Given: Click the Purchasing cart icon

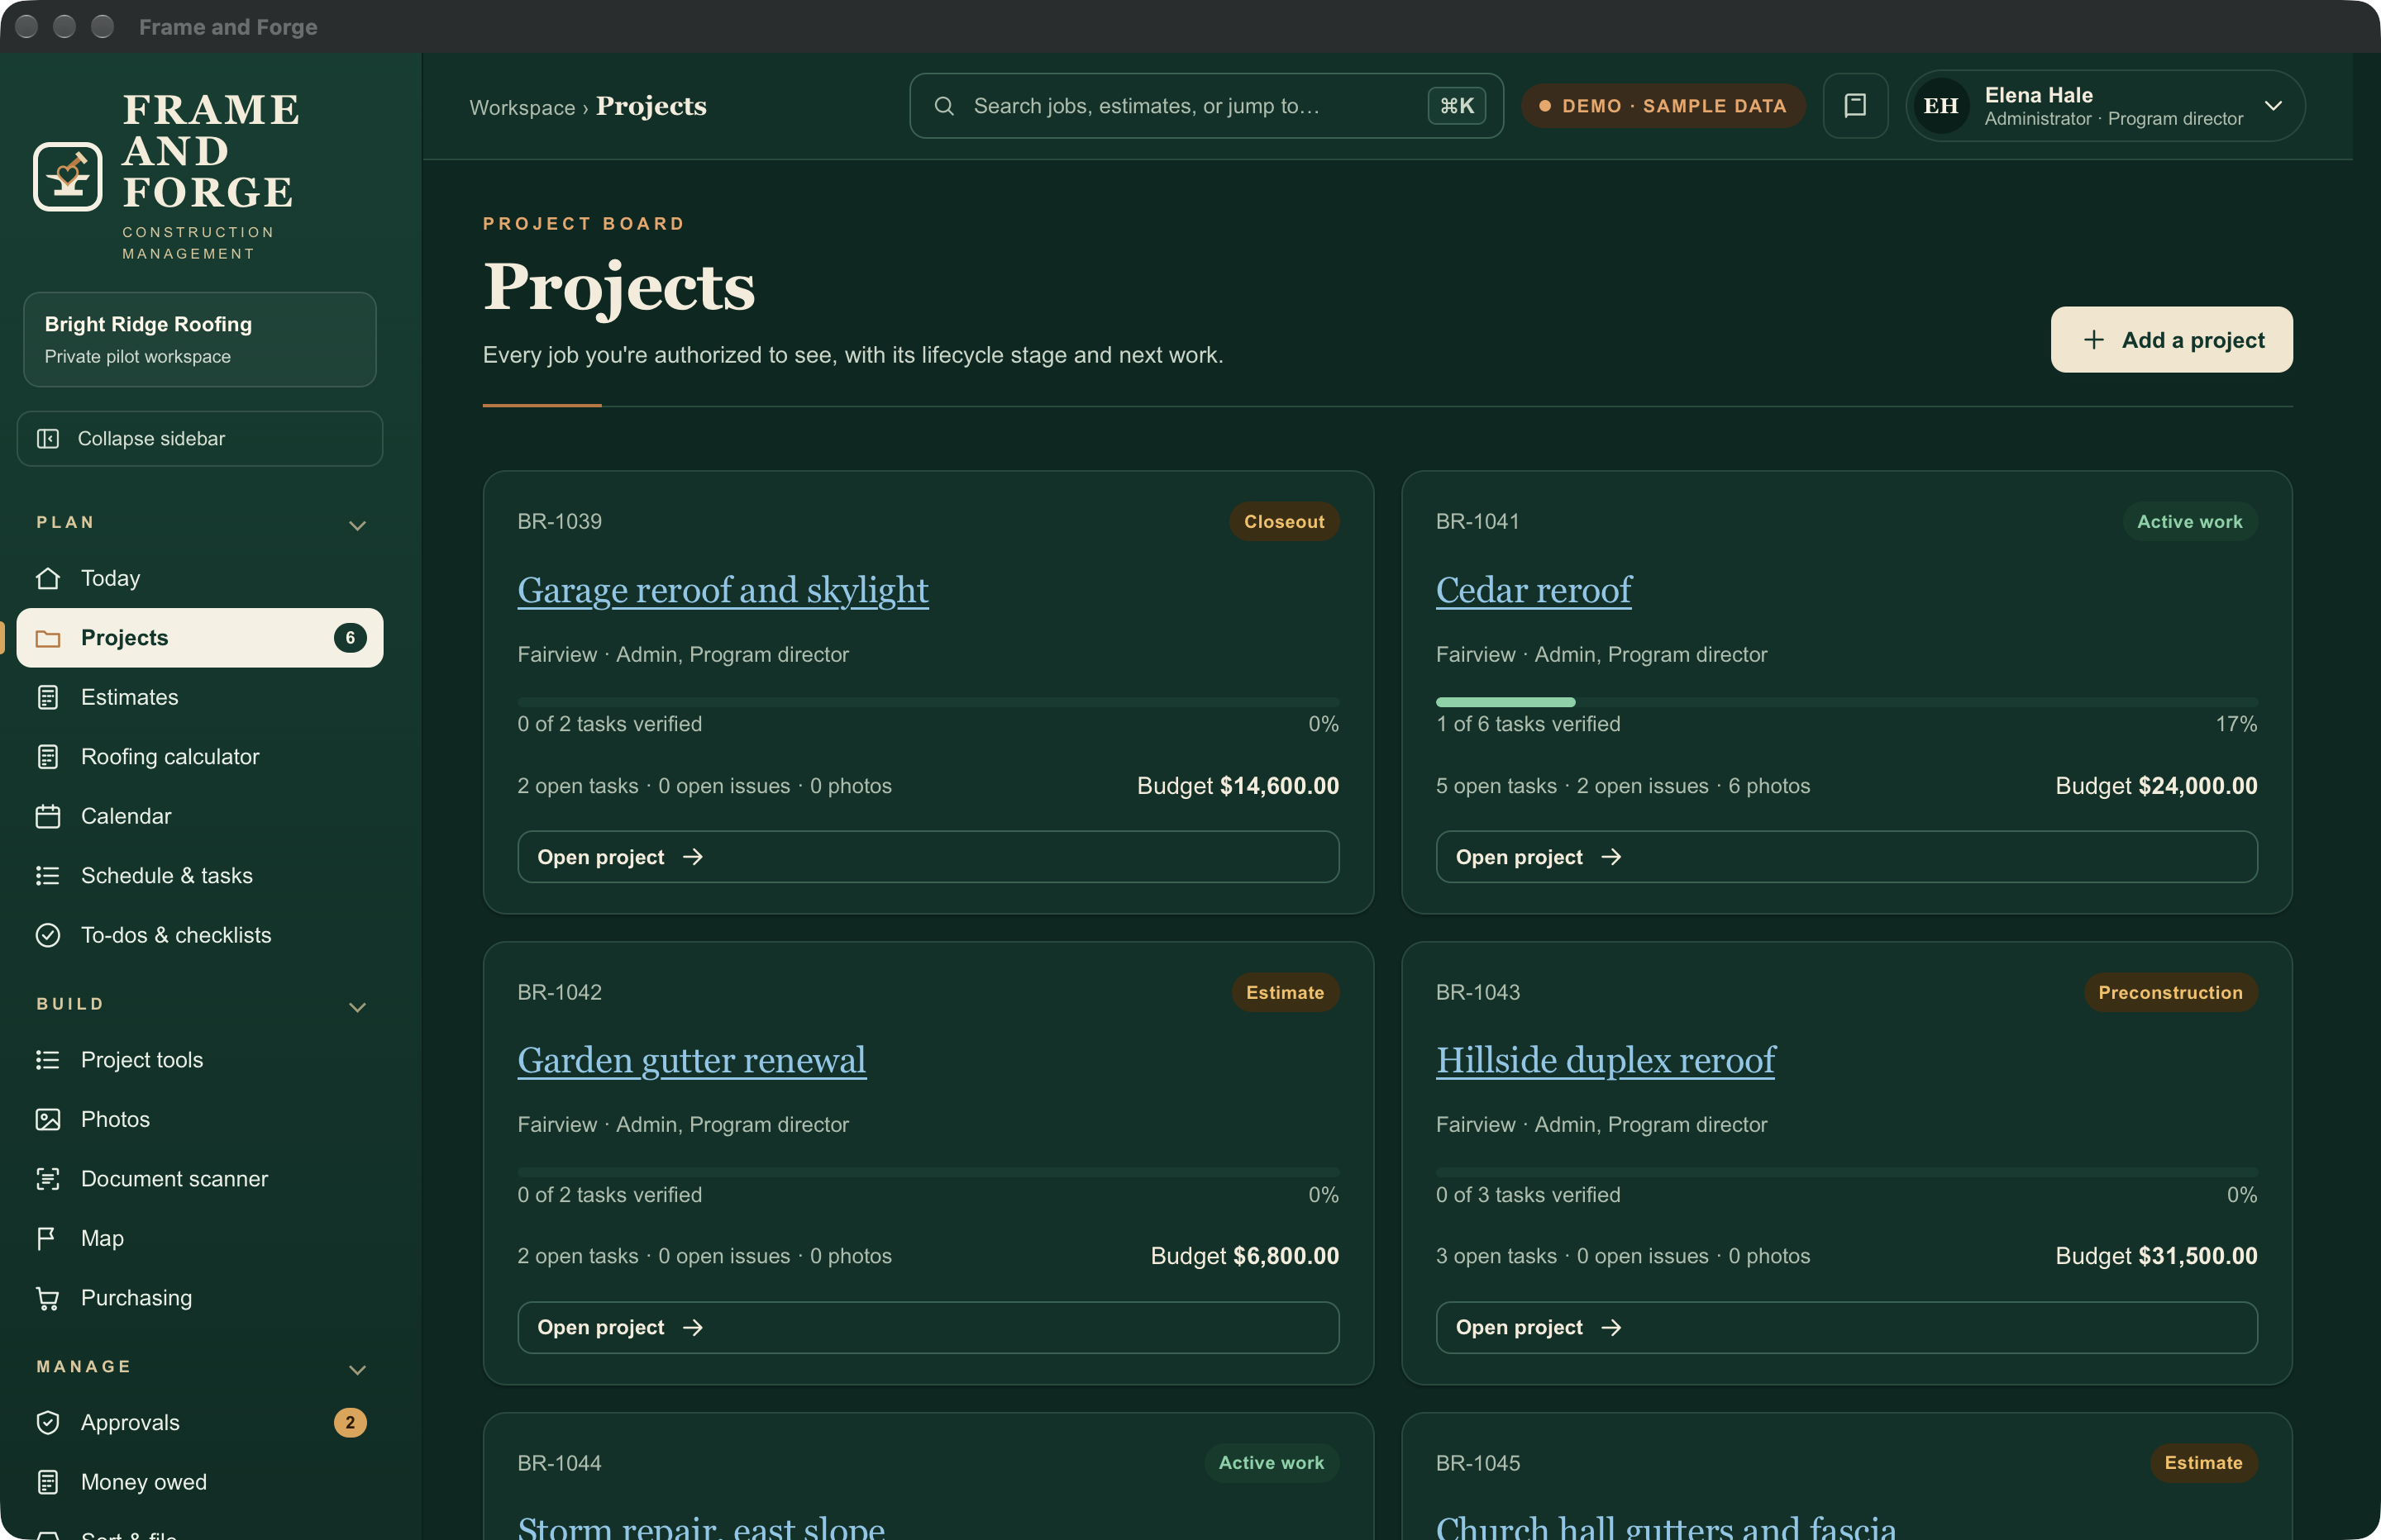Looking at the screenshot, I should coord(48,1298).
